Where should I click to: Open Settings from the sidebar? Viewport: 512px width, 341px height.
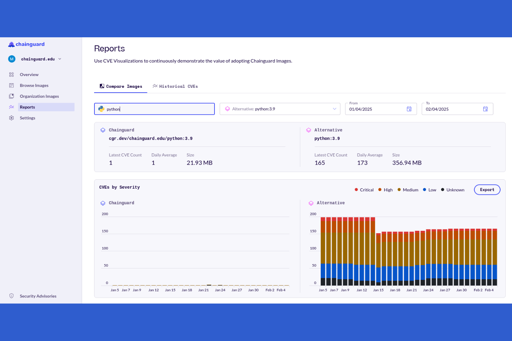tap(27, 118)
